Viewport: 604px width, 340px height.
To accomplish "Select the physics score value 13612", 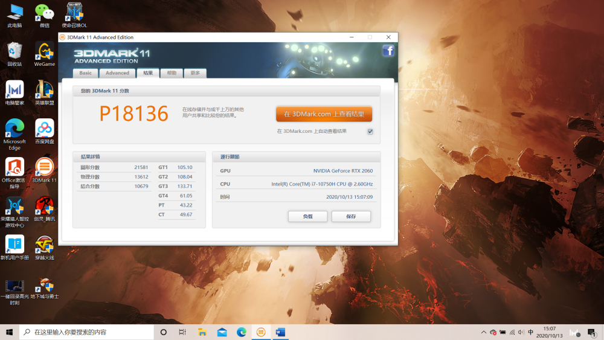I will point(141,177).
